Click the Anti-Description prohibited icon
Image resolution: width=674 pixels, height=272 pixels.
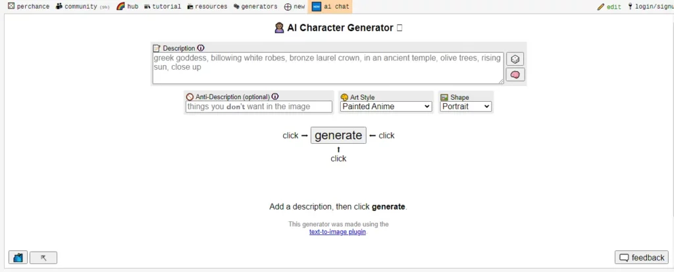pos(190,97)
